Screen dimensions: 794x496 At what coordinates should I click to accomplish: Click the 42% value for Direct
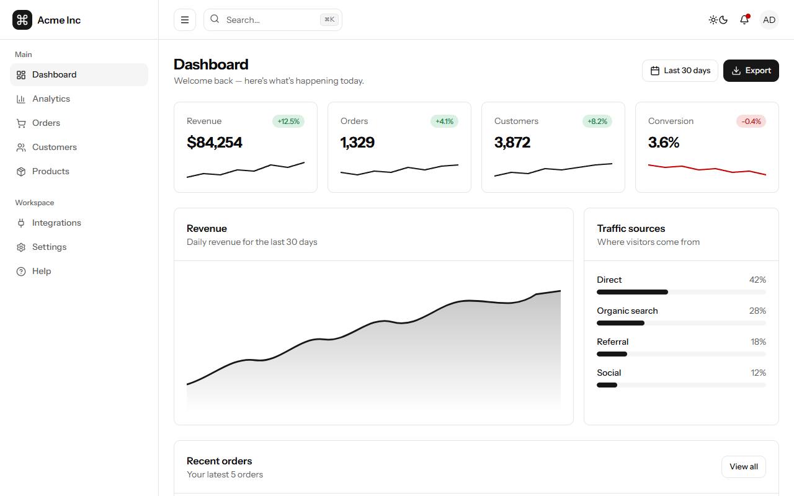point(757,280)
